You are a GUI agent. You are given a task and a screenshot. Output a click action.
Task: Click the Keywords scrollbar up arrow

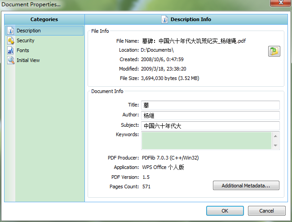coord(275,136)
